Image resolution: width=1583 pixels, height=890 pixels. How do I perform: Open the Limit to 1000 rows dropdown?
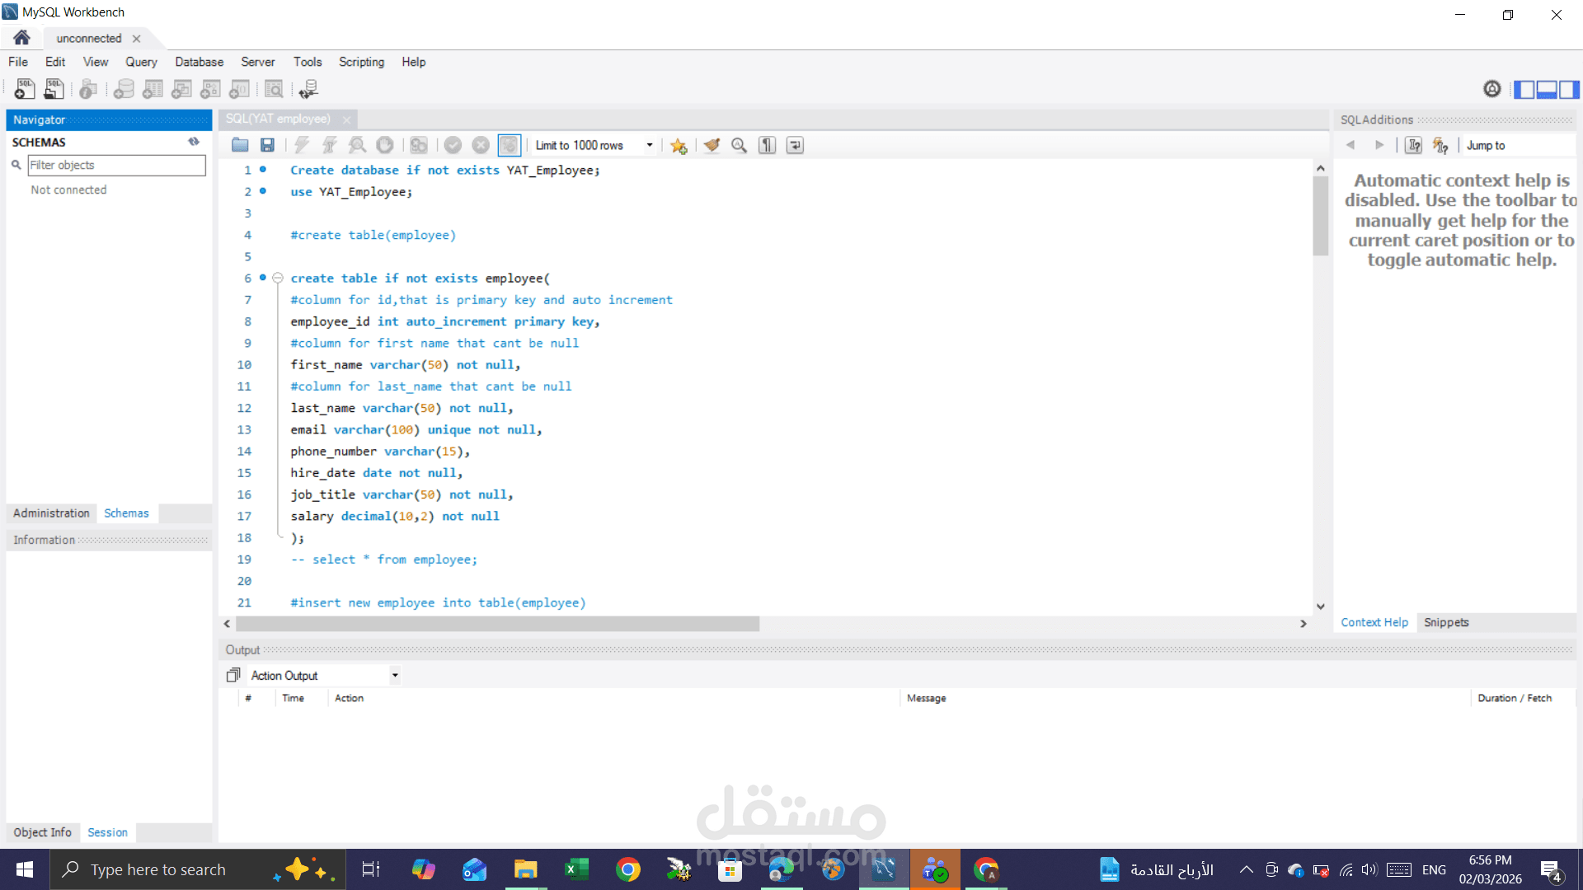[x=651, y=145]
